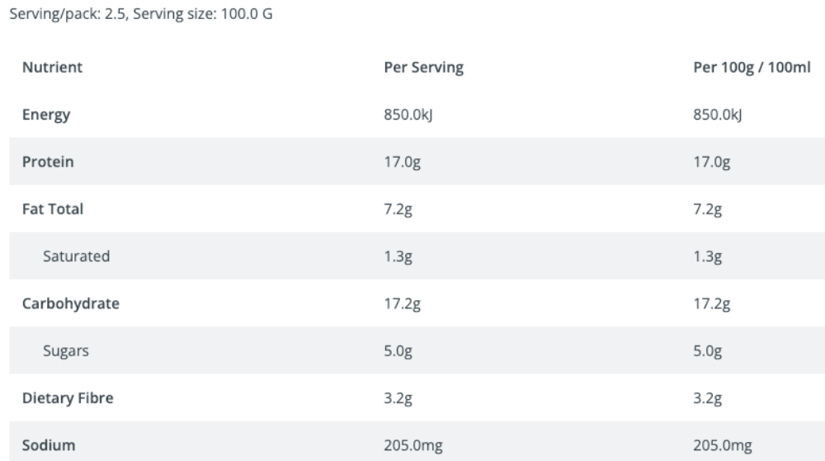The width and height of the screenshot is (825, 461).
Task: Click the 1.3g saturated per serving value
Action: point(398,256)
